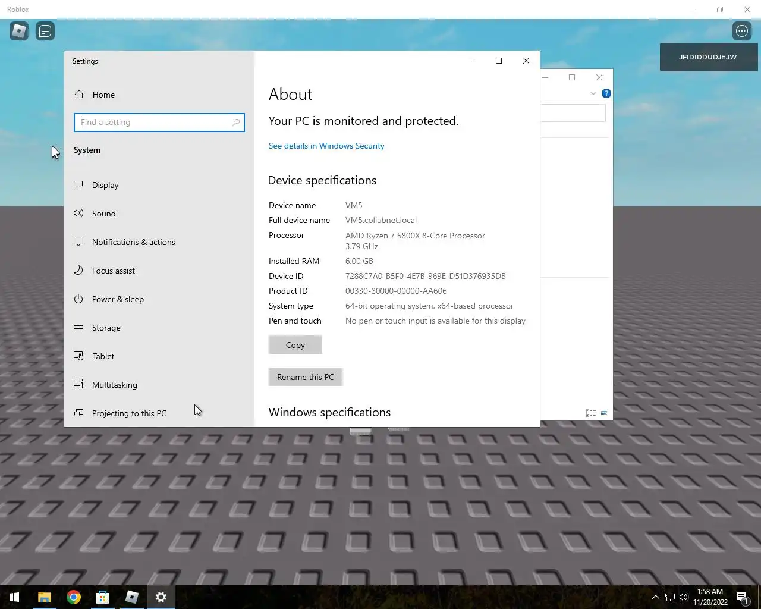Screen dimensions: 761x609
Task: Click the 64-bit operating system text
Action: (429, 306)
